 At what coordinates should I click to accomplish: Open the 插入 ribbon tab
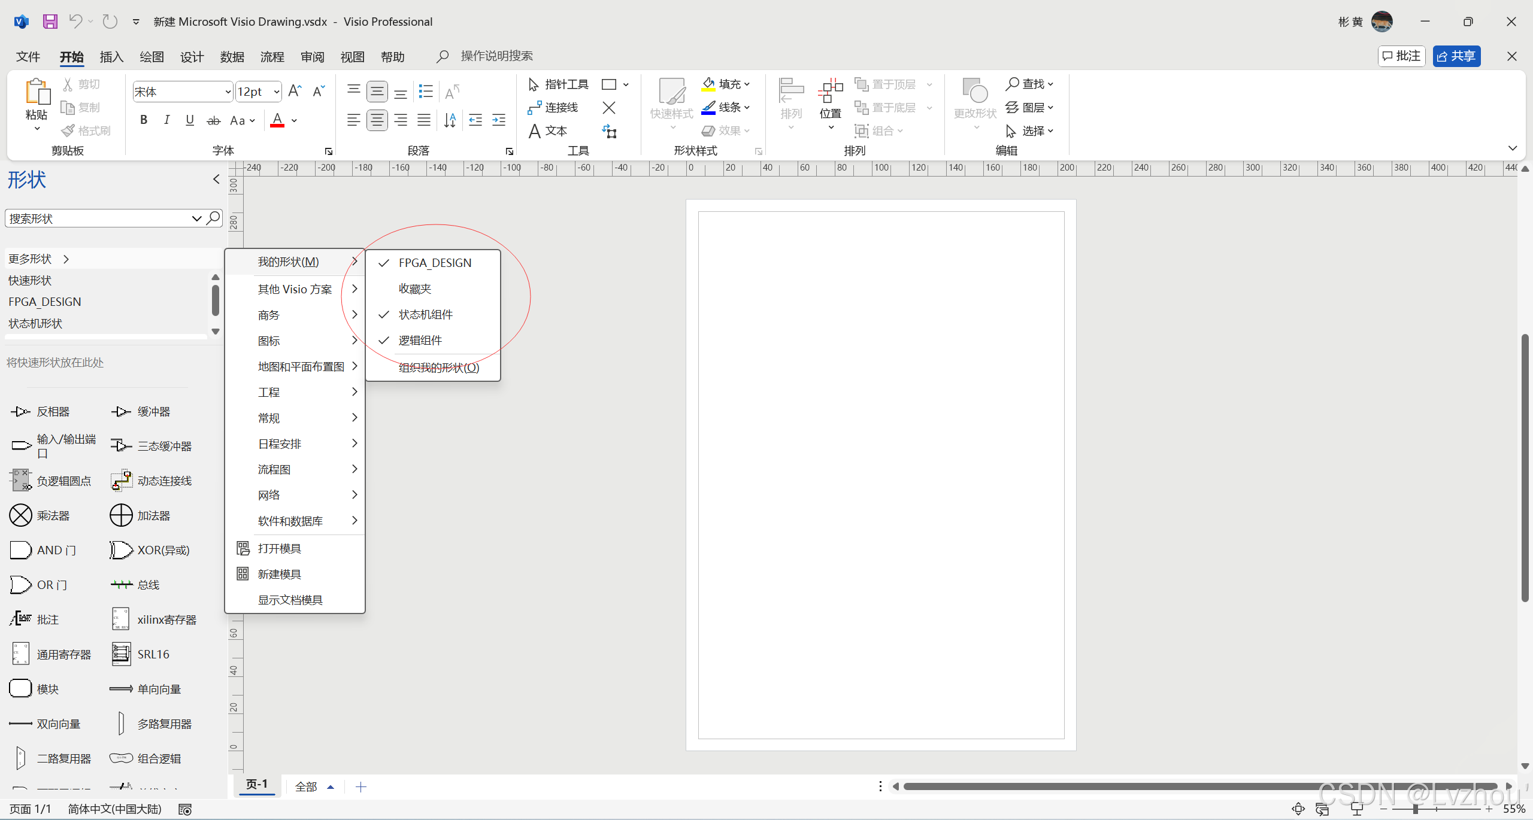(111, 57)
